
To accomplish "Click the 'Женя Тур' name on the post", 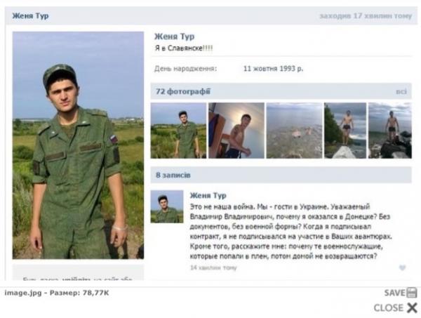I will tap(208, 195).
